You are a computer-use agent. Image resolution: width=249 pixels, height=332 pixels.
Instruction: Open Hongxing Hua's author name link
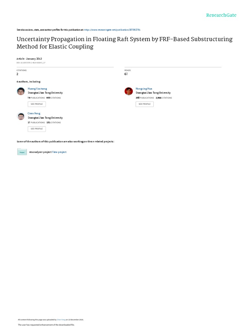coord(144,89)
